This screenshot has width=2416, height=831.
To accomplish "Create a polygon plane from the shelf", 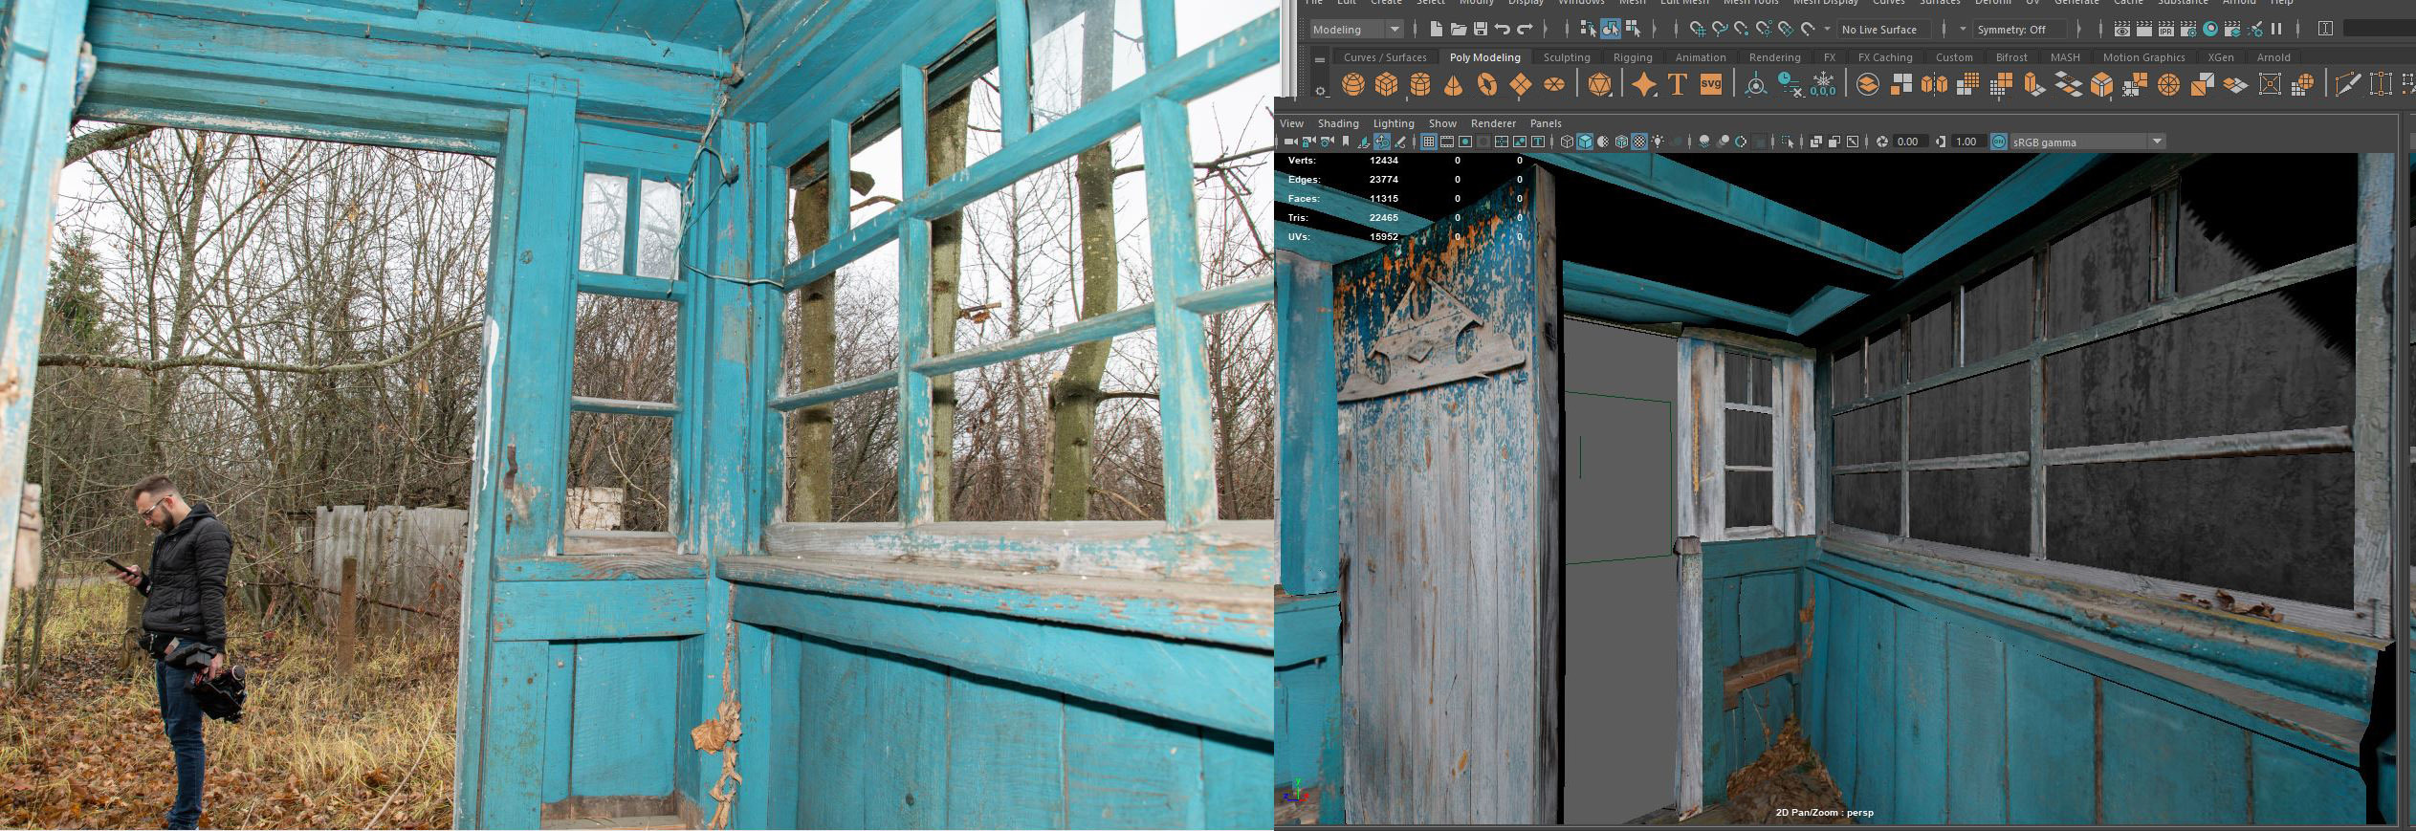I will tap(1520, 84).
